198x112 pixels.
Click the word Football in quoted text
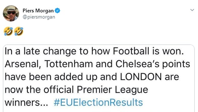131,51
